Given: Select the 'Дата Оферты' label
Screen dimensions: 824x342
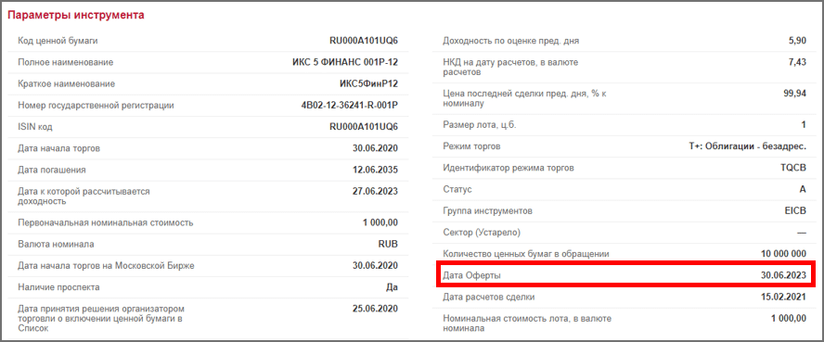Looking at the screenshot, I should [x=472, y=275].
